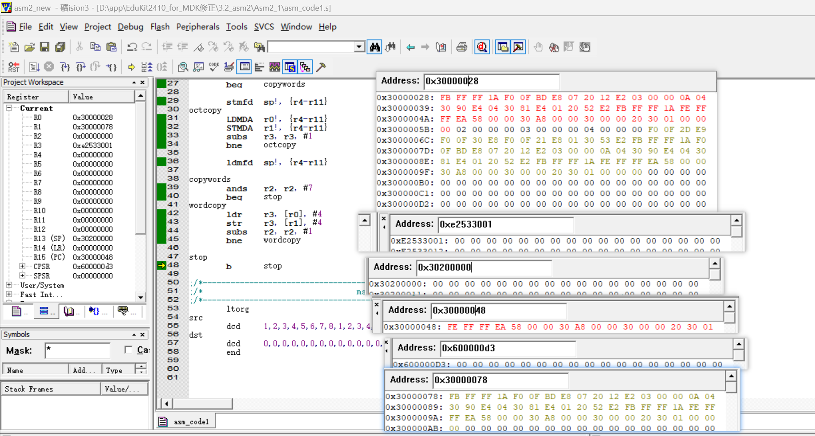Click the Address field showing 0x30000028
Screen dimensions: 815x436
492,81
